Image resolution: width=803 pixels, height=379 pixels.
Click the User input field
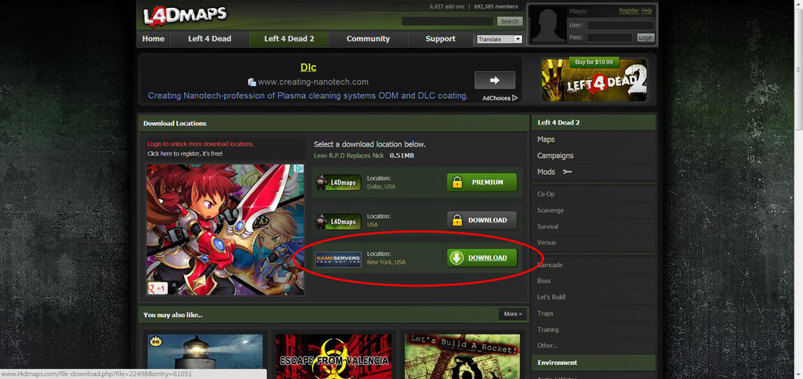pos(620,25)
